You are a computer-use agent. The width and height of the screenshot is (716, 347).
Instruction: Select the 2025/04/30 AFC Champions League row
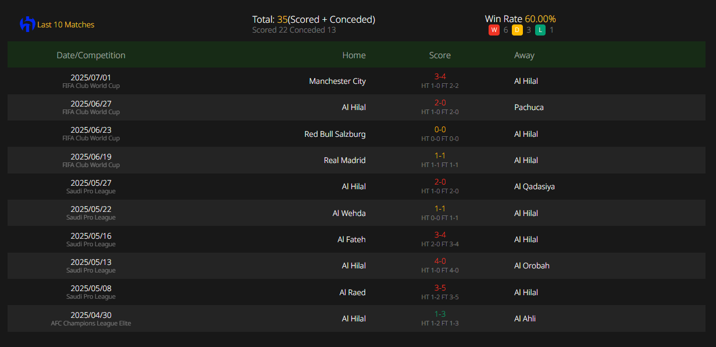coord(356,318)
